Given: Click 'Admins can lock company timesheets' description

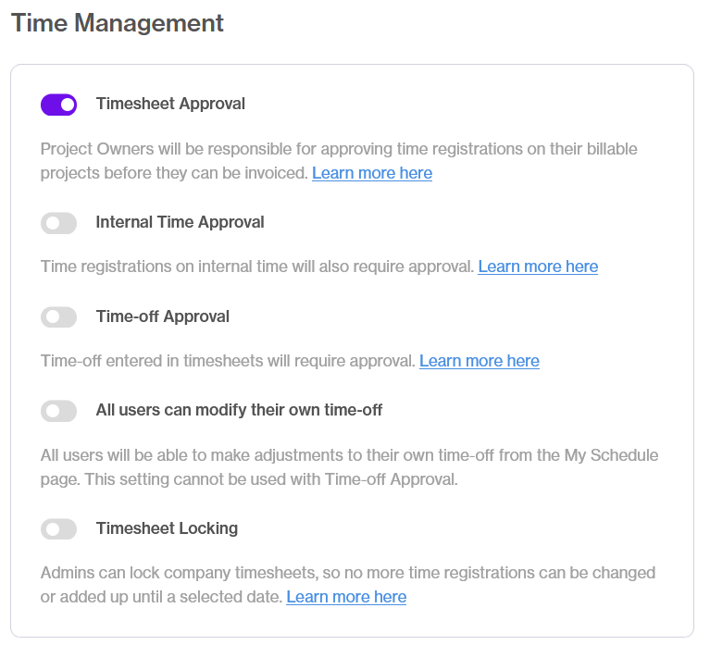Looking at the screenshot, I should (x=348, y=585).
